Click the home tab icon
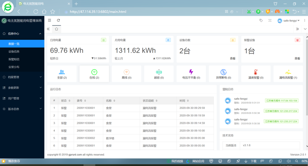The height and width of the screenshot is (166, 308). tap(57, 29)
